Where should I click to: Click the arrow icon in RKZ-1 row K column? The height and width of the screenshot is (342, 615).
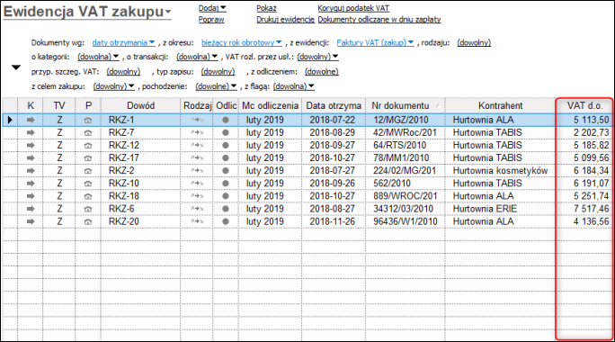pyautogui.click(x=31, y=121)
